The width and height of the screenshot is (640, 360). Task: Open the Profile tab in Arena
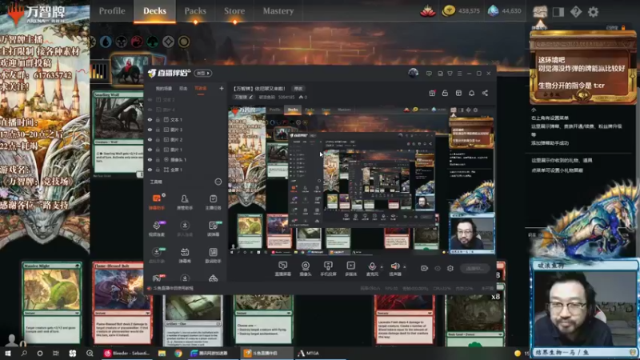point(112,11)
